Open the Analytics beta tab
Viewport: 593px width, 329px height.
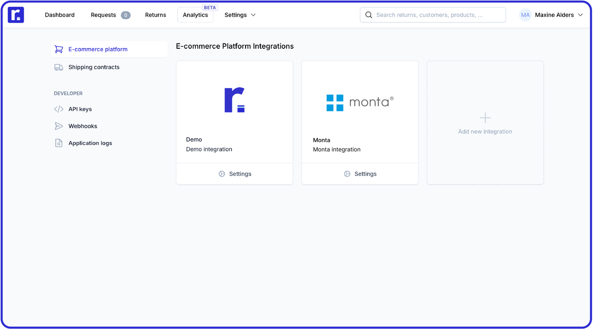195,15
